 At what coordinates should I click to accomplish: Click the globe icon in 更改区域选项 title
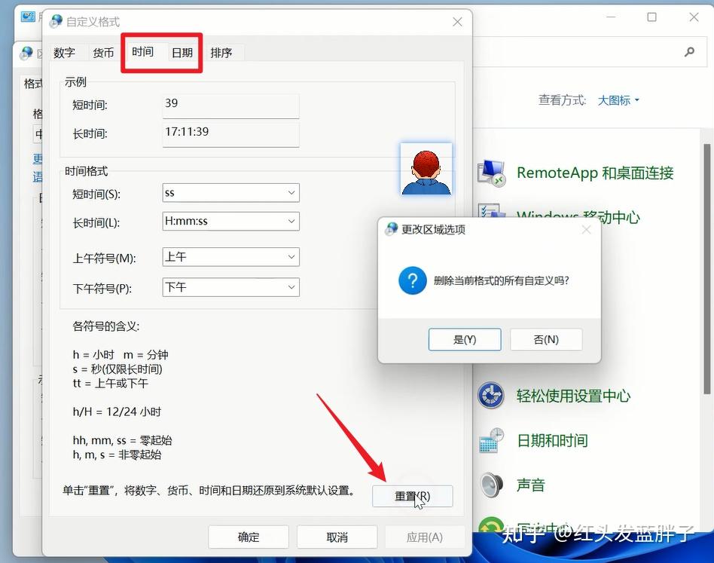pyautogui.click(x=392, y=228)
